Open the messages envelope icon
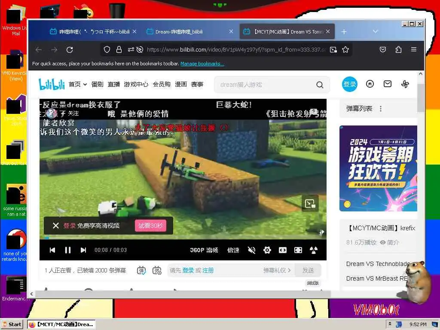This screenshot has width=440, height=330. pos(388,84)
